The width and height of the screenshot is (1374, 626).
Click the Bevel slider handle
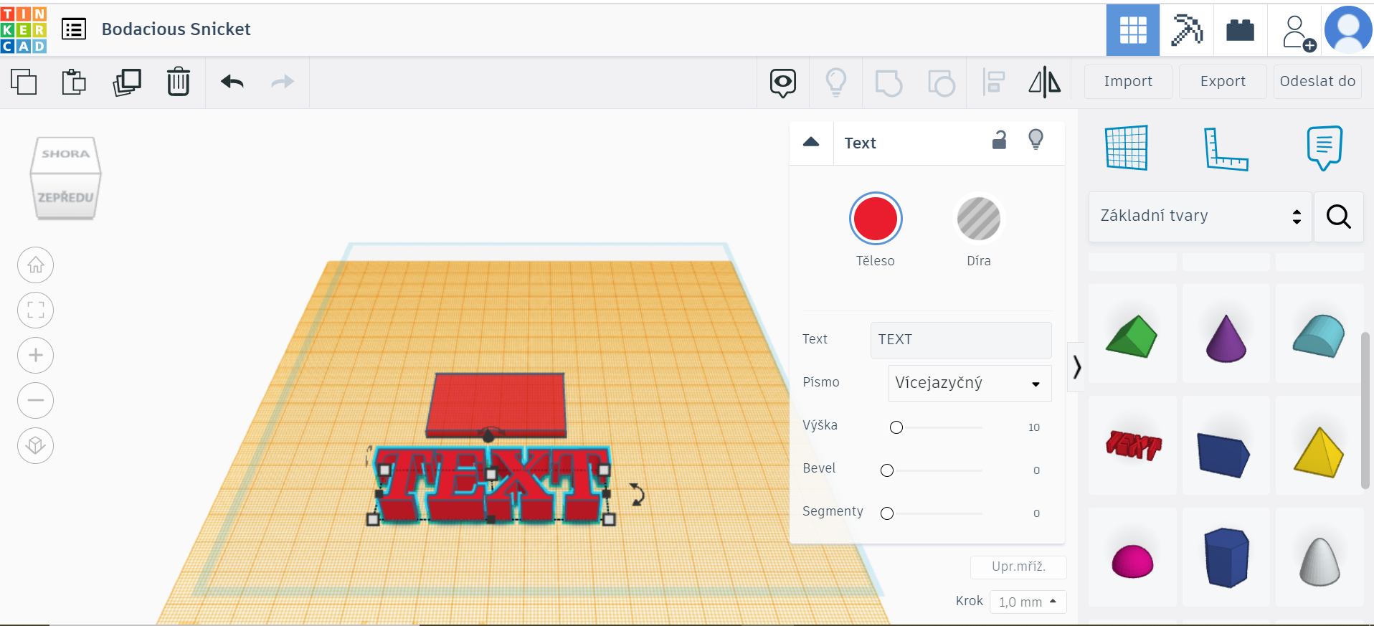[x=887, y=470]
